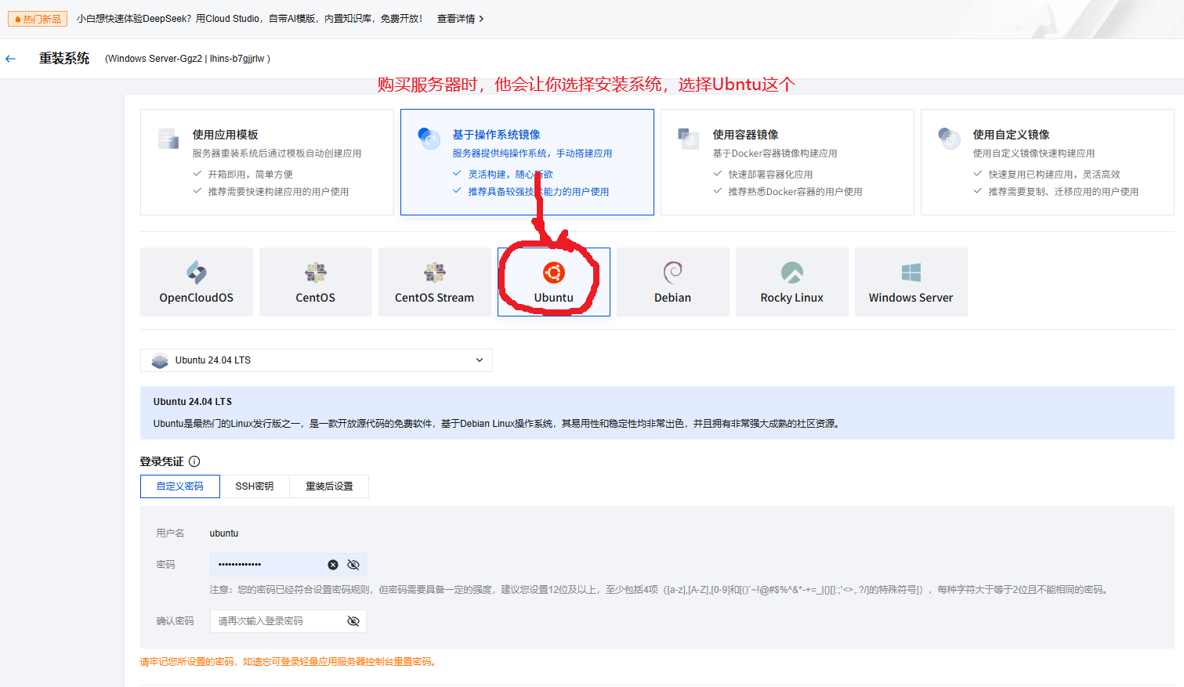Switch to the SSH密钥 tab
Image resolution: width=1184 pixels, height=687 pixels.
255,486
